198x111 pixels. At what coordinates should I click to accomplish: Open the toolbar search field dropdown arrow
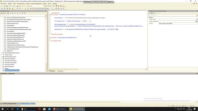pyautogui.click(x=45, y=6)
